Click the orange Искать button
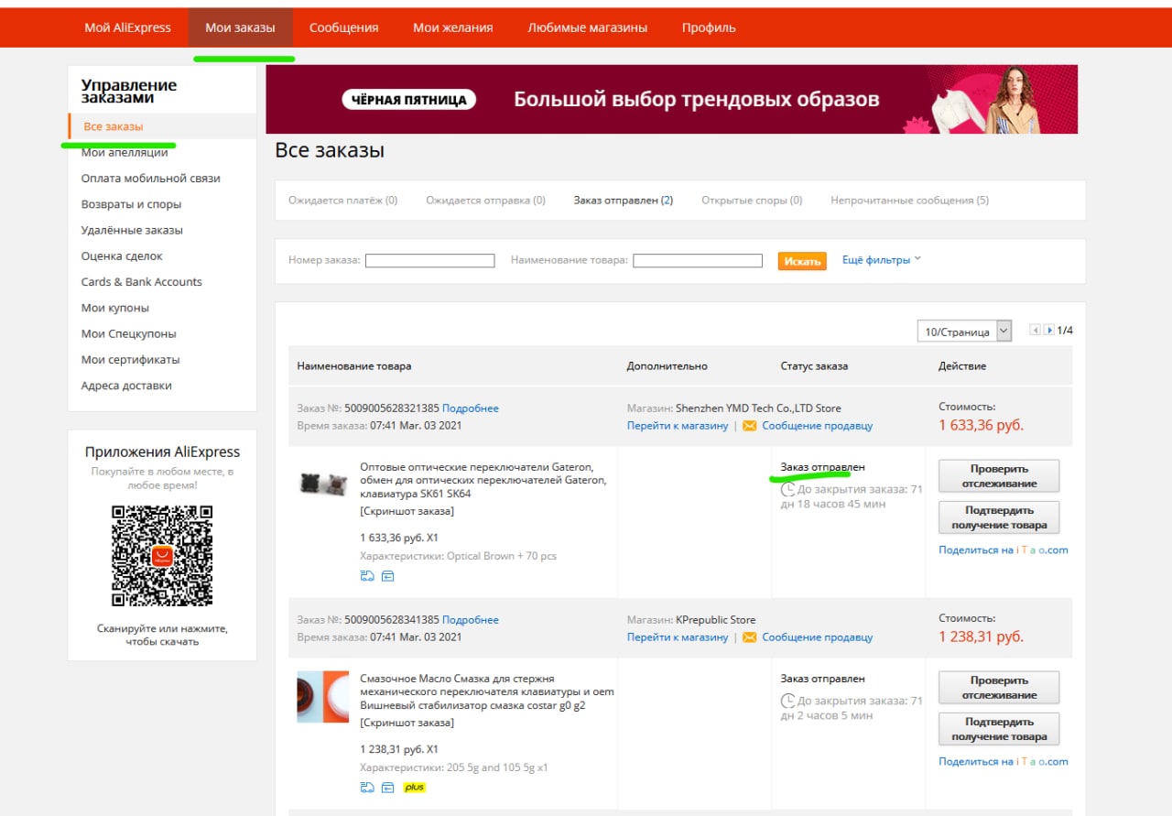 [x=802, y=261]
